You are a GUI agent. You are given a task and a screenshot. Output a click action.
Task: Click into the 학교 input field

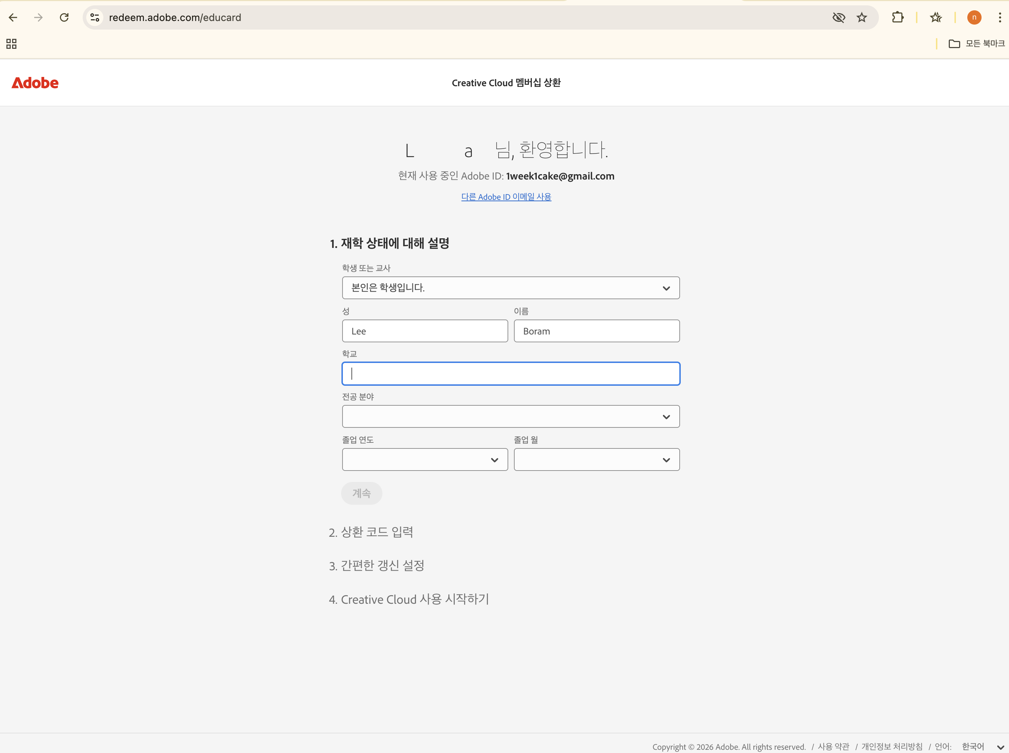510,374
